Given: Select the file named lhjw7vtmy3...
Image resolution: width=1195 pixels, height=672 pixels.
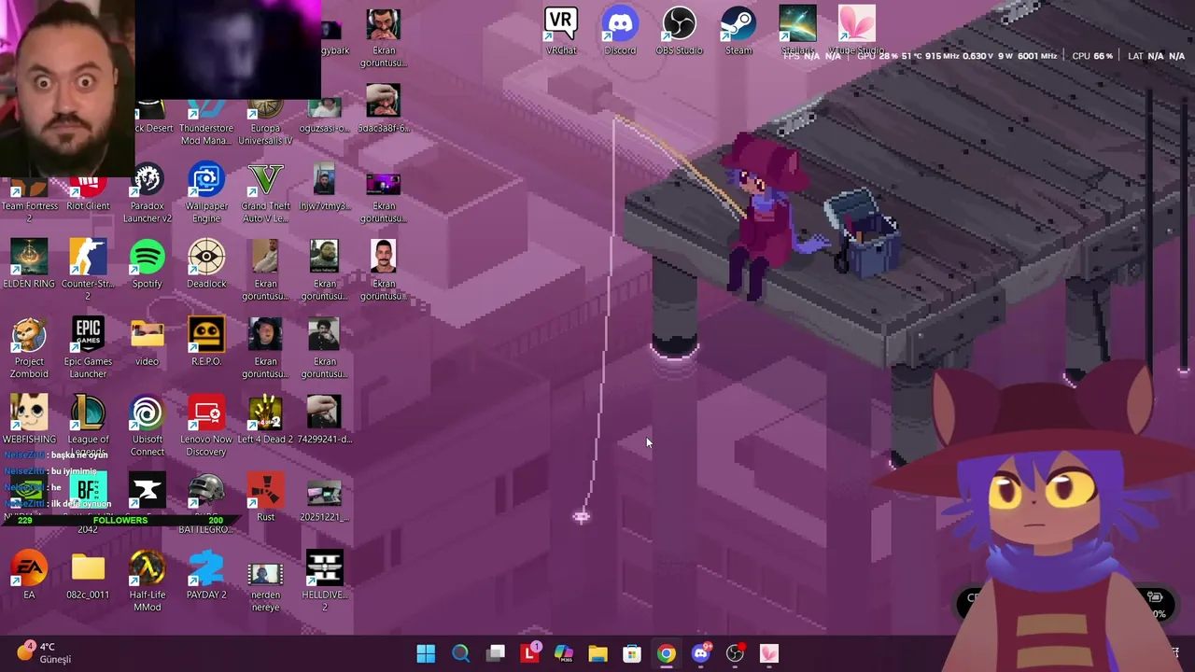Looking at the screenshot, I should click(x=325, y=187).
